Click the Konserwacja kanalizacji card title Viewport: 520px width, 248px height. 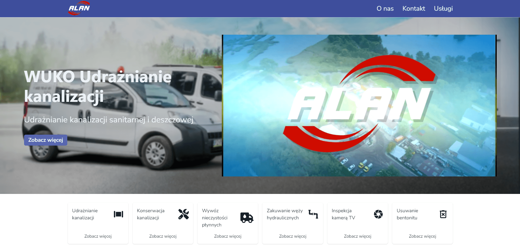click(151, 214)
